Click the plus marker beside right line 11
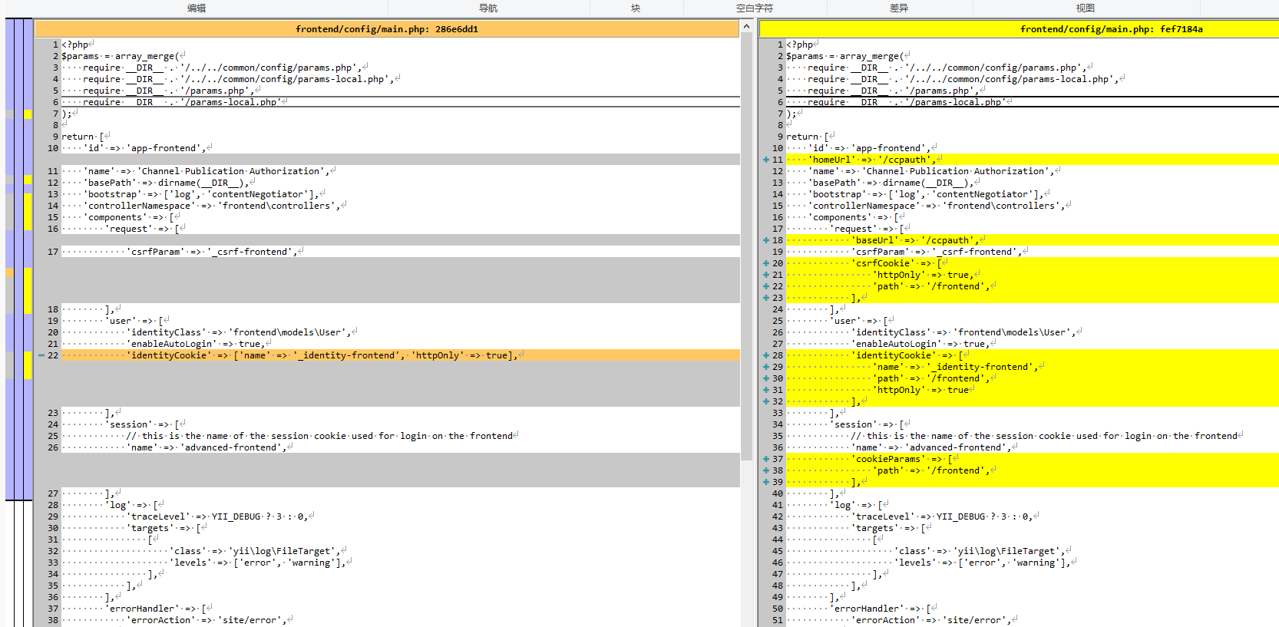 [x=765, y=160]
